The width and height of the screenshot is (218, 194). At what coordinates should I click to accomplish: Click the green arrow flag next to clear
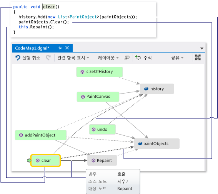(29, 160)
